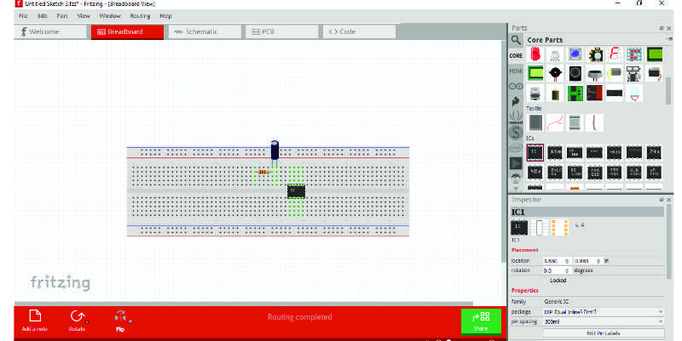Image resolution: width=682 pixels, height=341 pixels.
Task: Choose the red 7-segment display part
Action: pyautogui.click(x=614, y=54)
